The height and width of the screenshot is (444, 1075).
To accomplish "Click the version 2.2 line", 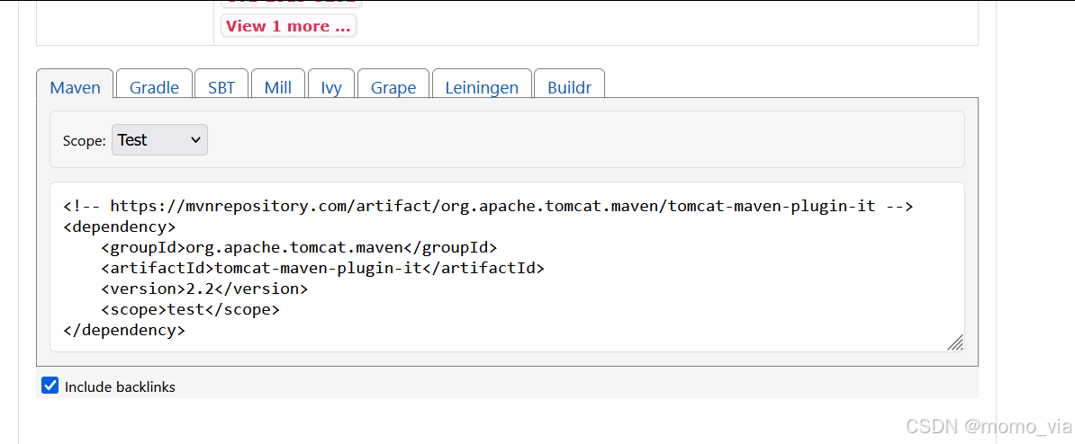I will click(204, 289).
